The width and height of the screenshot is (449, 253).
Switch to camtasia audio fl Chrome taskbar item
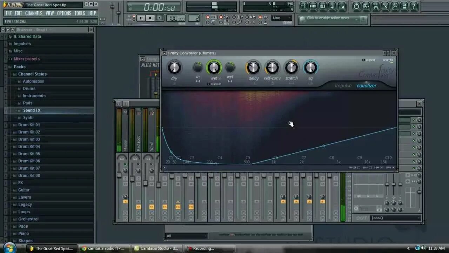click(x=104, y=248)
